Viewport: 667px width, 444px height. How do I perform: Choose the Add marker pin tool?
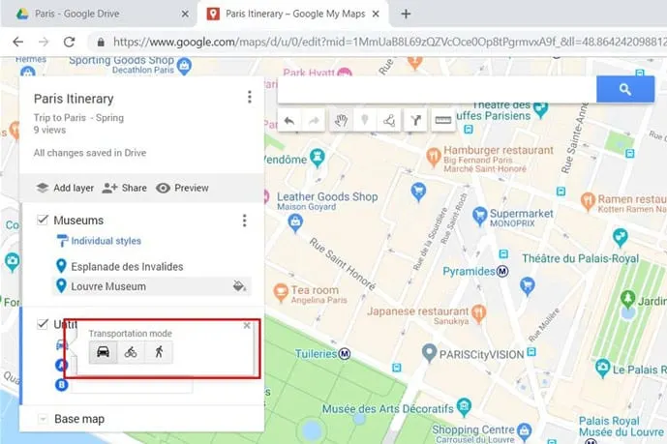[365, 121]
